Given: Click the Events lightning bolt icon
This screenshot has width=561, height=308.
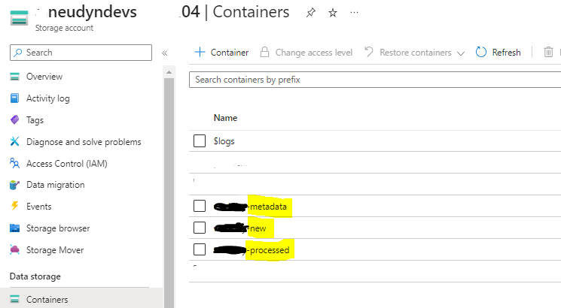Looking at the screenshot, I should pyautogui.click(x=14, y=207).
